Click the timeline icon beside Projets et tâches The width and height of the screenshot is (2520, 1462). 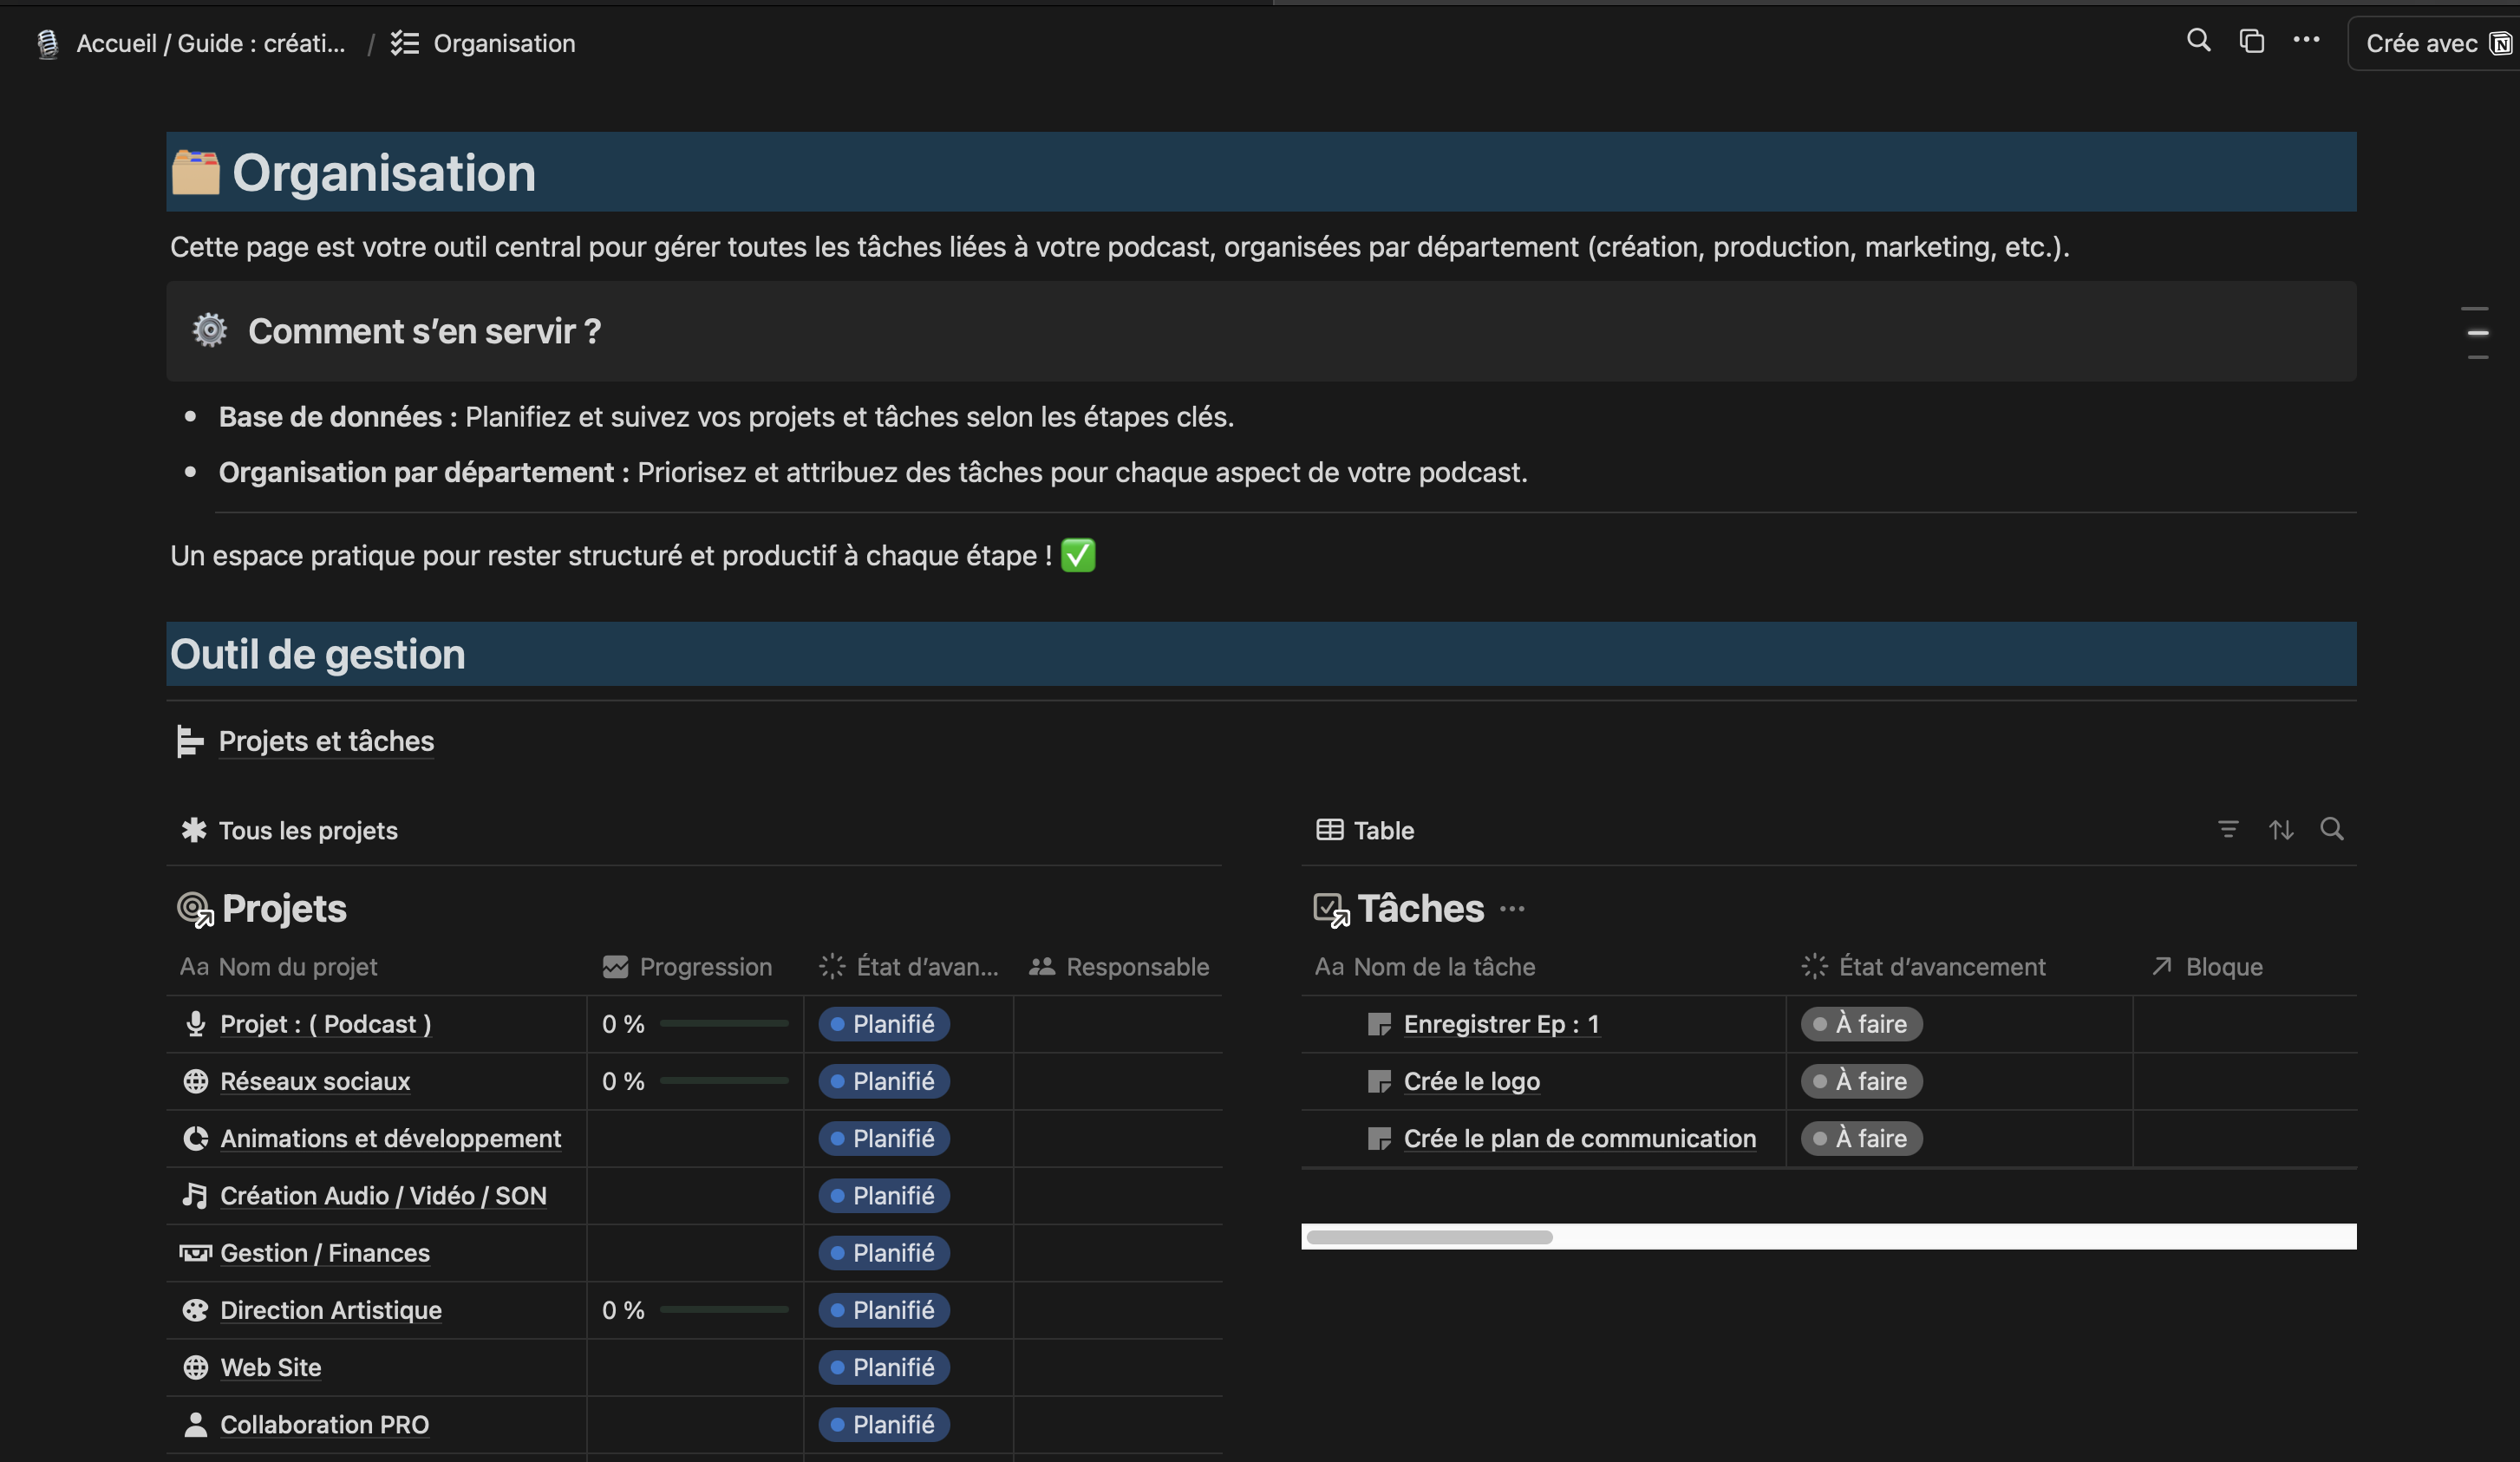point(190,741)
